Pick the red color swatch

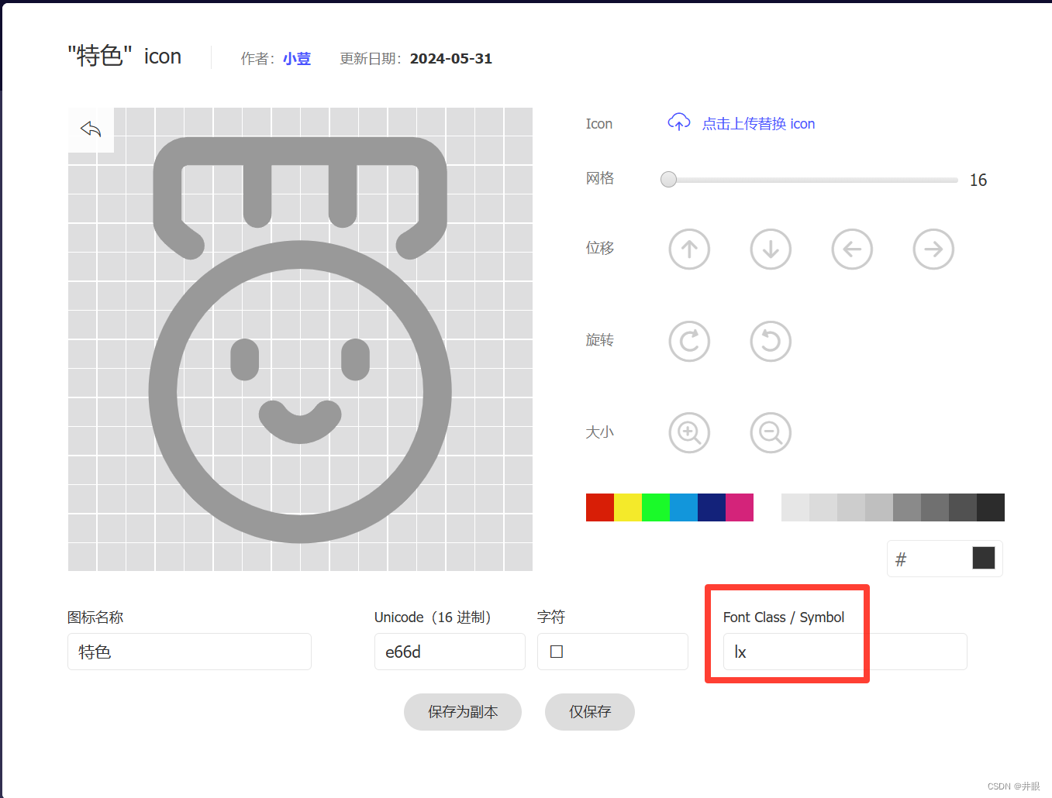(x=600, y=507)
